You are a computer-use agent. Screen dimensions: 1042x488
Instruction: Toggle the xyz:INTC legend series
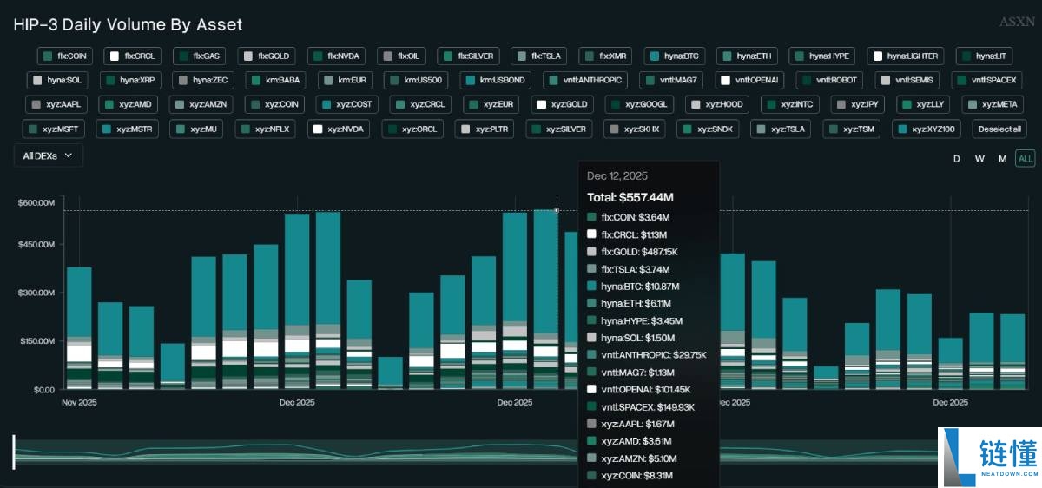pos(789,105)
